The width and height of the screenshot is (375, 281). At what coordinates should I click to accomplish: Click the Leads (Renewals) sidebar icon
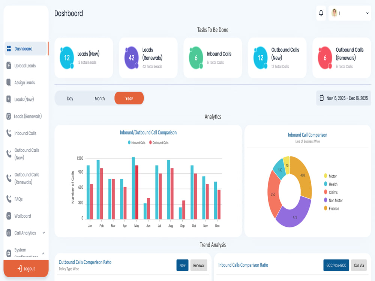click(x=9, y=116)
